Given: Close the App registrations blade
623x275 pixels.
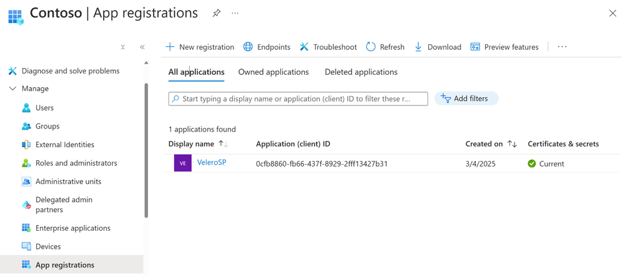Looking at the screenshot, I should pyautogui.click(x=612, y=14).
